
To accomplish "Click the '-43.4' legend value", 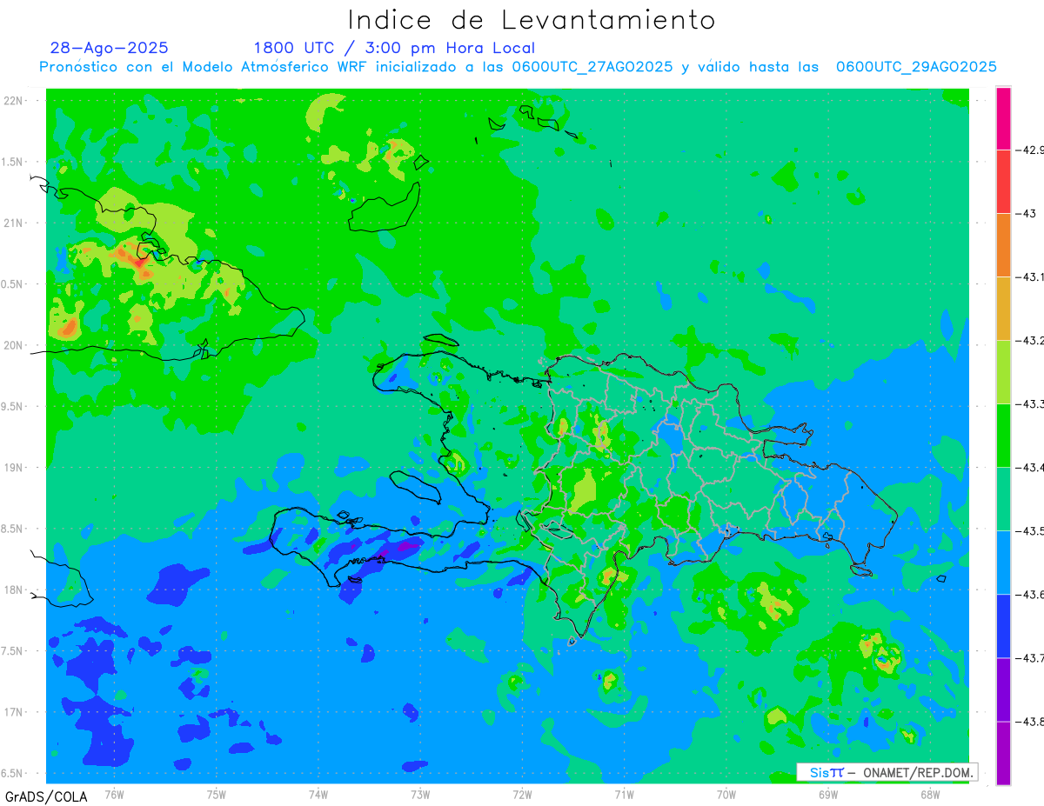I will click(1031, 467).
